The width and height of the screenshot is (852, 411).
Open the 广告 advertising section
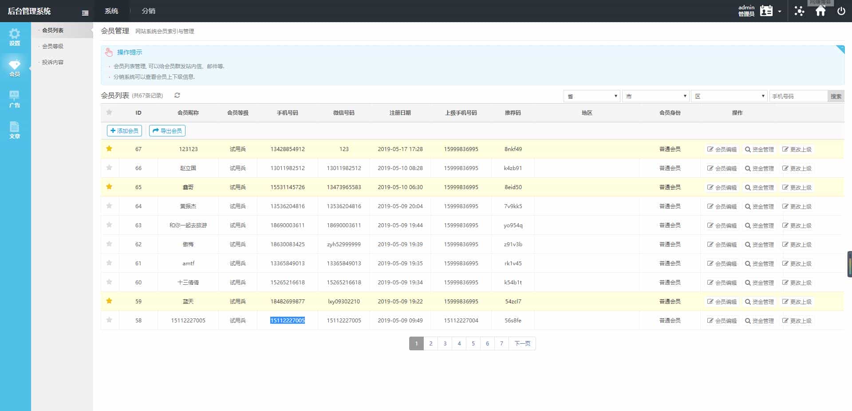[x=15, y=99]
